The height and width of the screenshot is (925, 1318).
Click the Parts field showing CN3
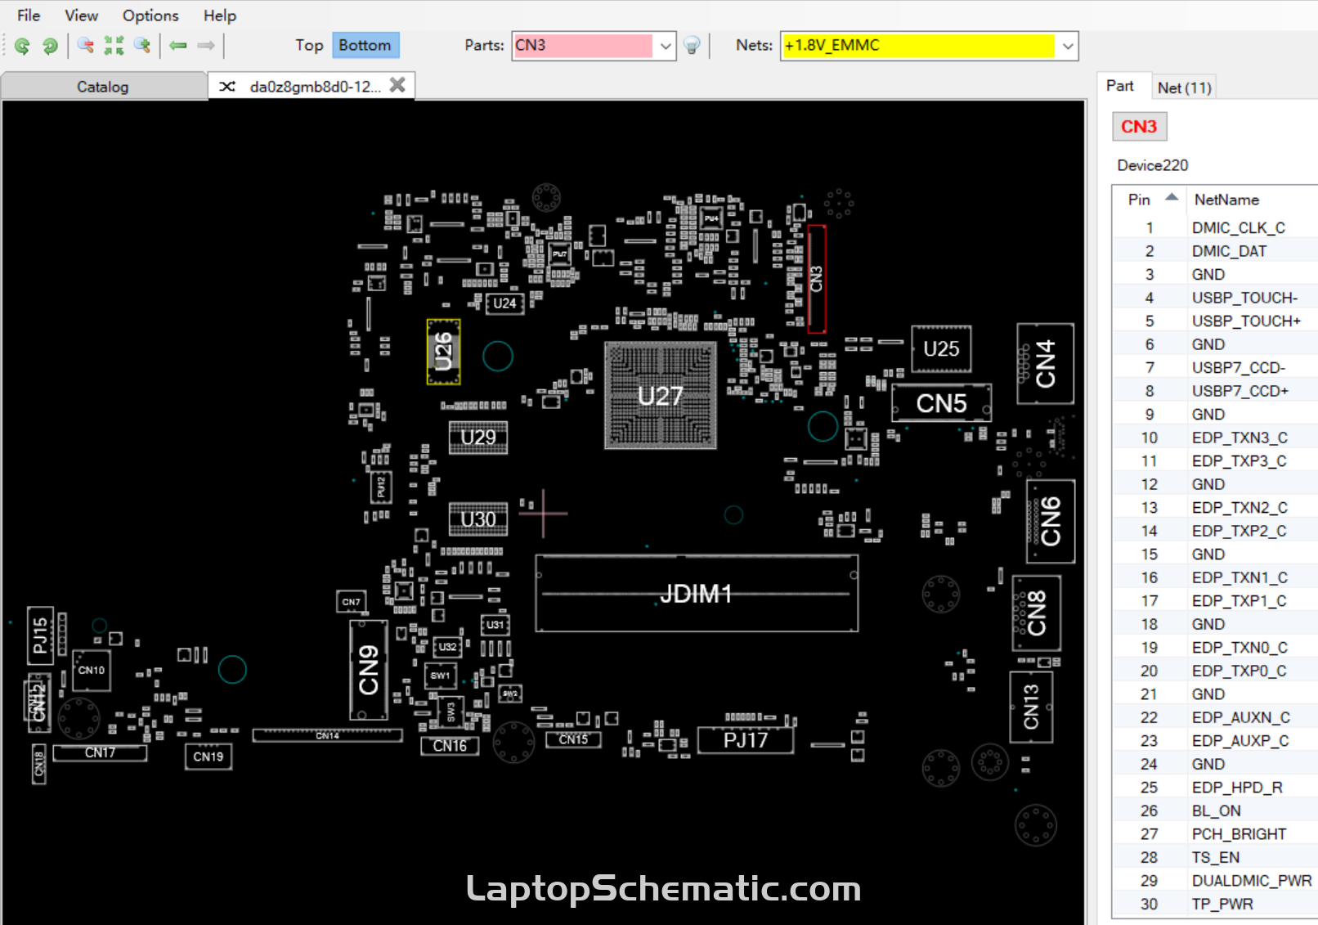(583, 46)
